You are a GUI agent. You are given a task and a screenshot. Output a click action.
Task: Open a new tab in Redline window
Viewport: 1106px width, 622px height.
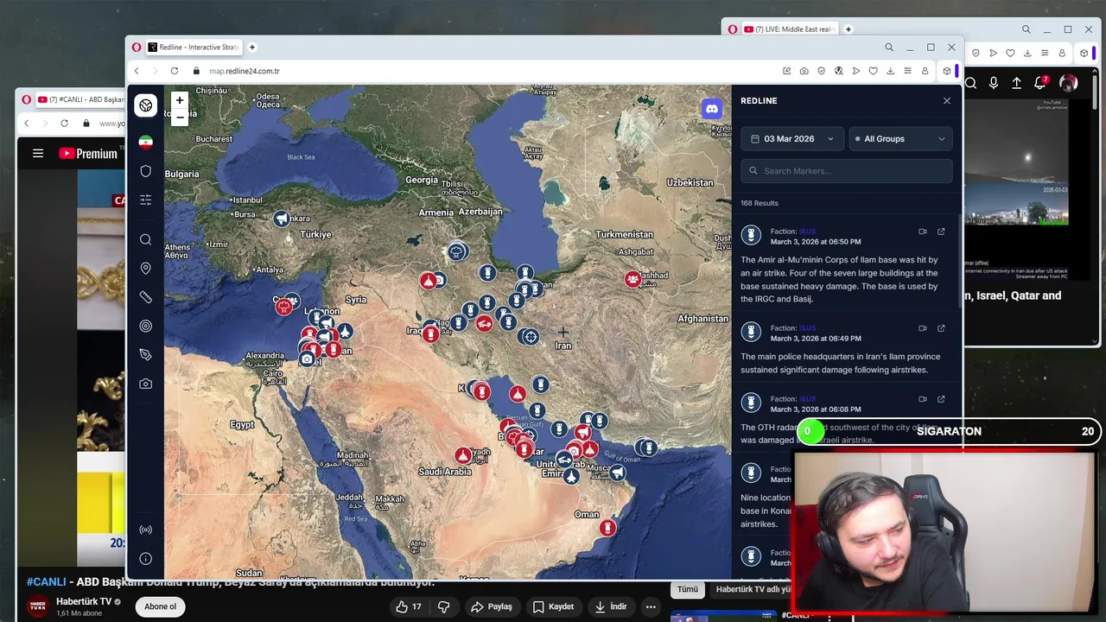point(252,48)
